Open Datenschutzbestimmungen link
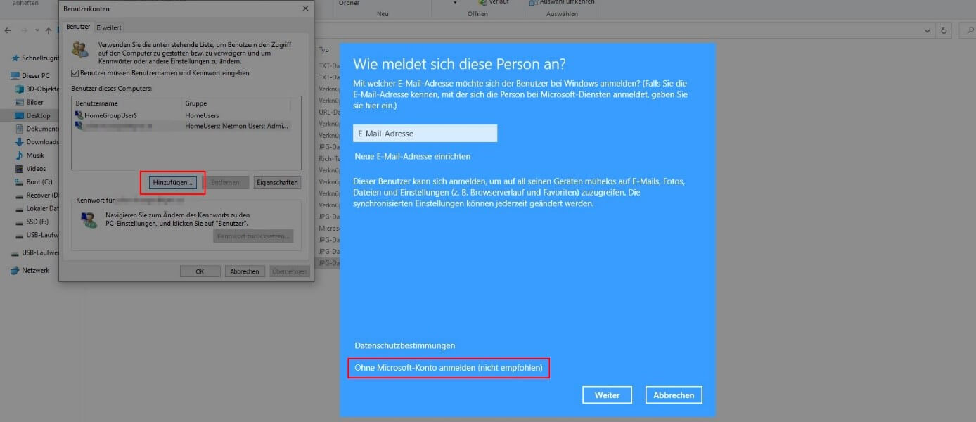The height and width of the screenshot is (422, 976). tap(405, 346)
